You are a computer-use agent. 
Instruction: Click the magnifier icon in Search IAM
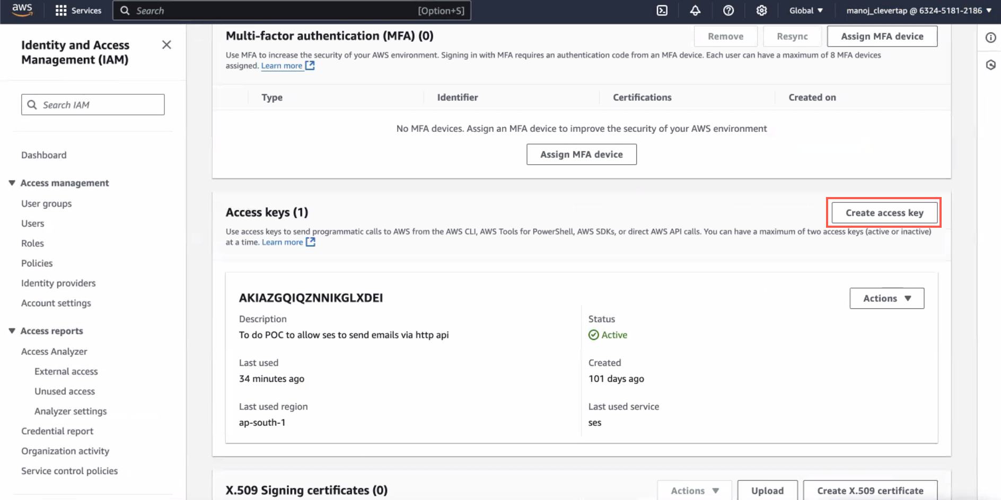point(32,105)
